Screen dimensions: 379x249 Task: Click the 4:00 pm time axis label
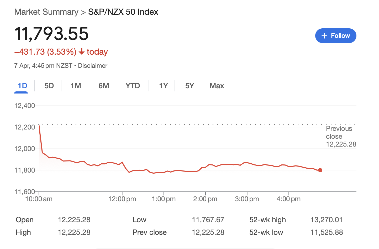coord(288,199)
